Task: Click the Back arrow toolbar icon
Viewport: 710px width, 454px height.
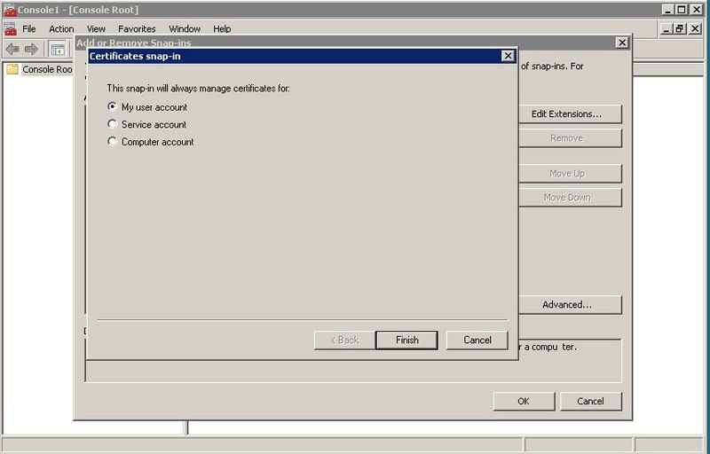Action: pos(12,49)
